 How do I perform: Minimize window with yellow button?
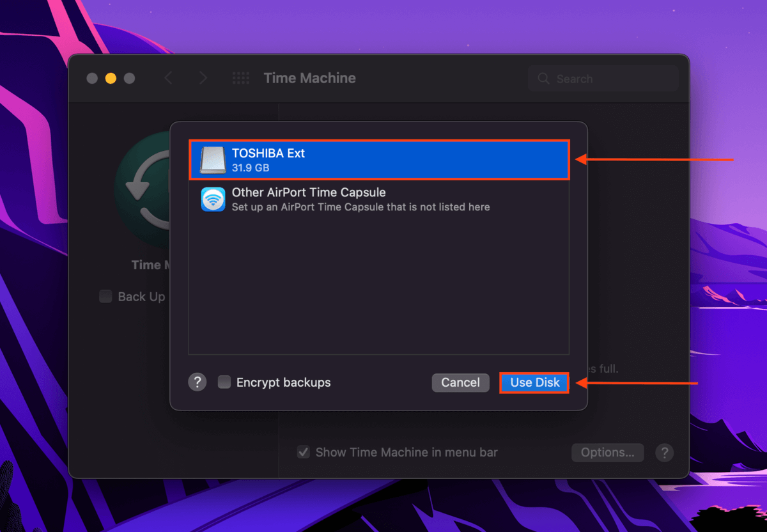coord(111,78)
